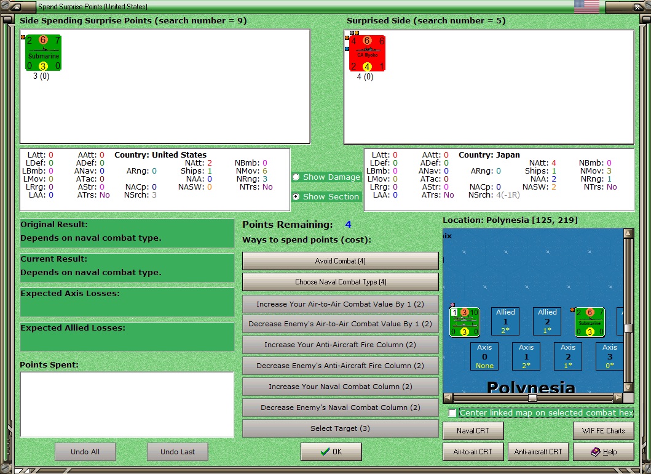Open the WIF FE Charts
The width and height of the screenshot is (651, 474).
(x=603, y=431)
